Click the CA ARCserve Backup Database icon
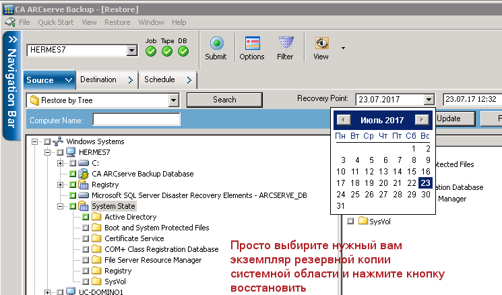This screenshot has width=502, height=295. 84,174
